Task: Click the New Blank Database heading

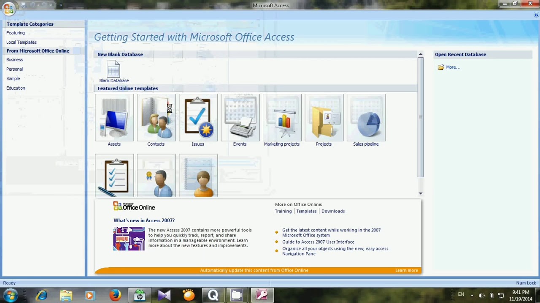Action: pos(120,54)
